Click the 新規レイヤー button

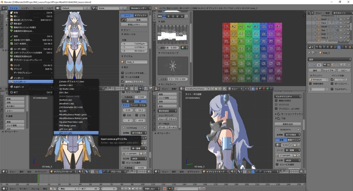[134, 24]
